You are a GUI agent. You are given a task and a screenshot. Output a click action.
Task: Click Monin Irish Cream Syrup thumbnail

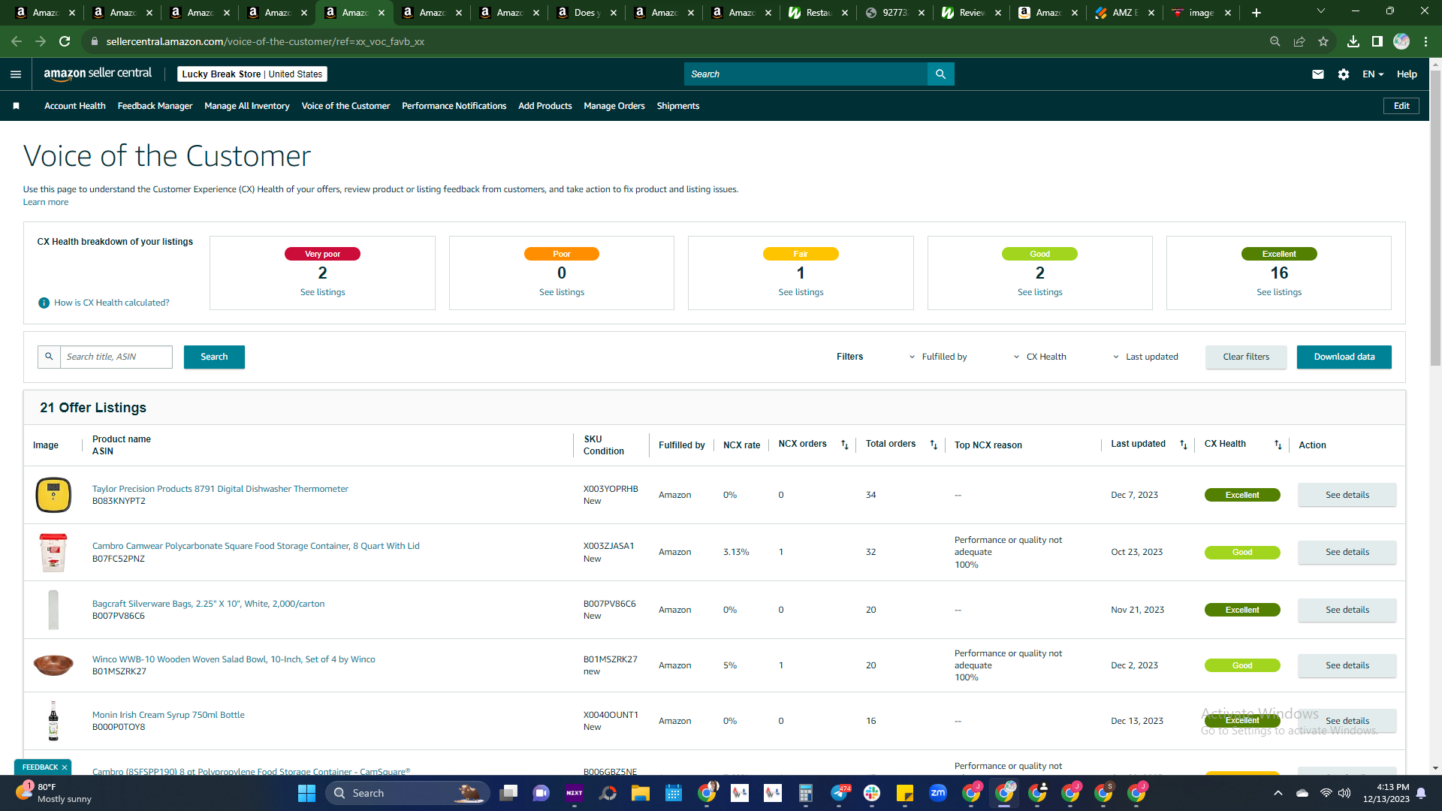53,721
